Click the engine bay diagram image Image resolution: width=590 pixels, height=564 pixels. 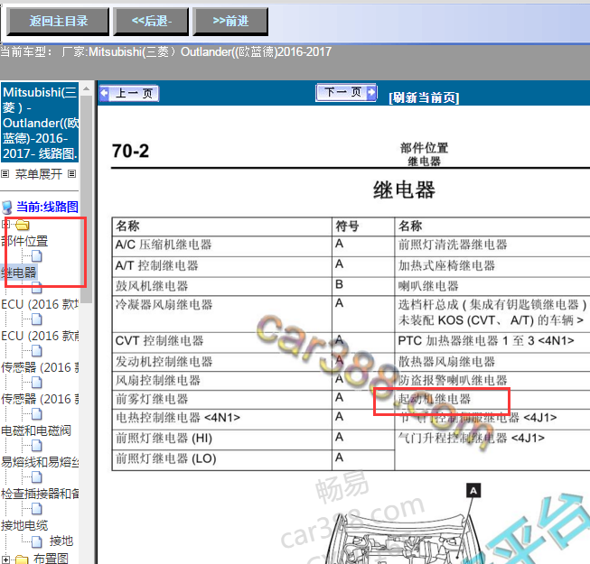coord(402,537)
